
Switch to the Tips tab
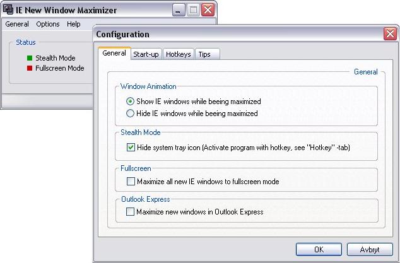pos(207,54)
